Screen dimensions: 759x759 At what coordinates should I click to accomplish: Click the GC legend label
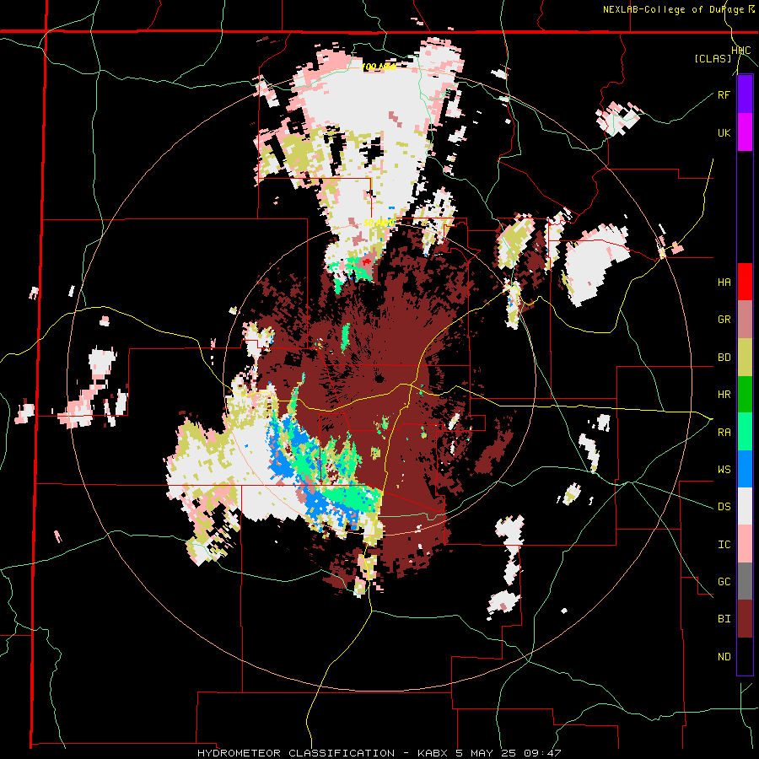click(724, 582)
